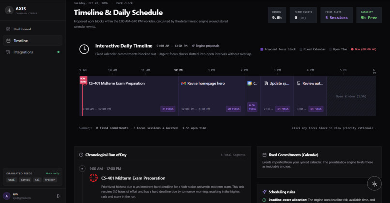Click the '6 Total Segments' text
390x203 pixels.
(x=233, y=155)
